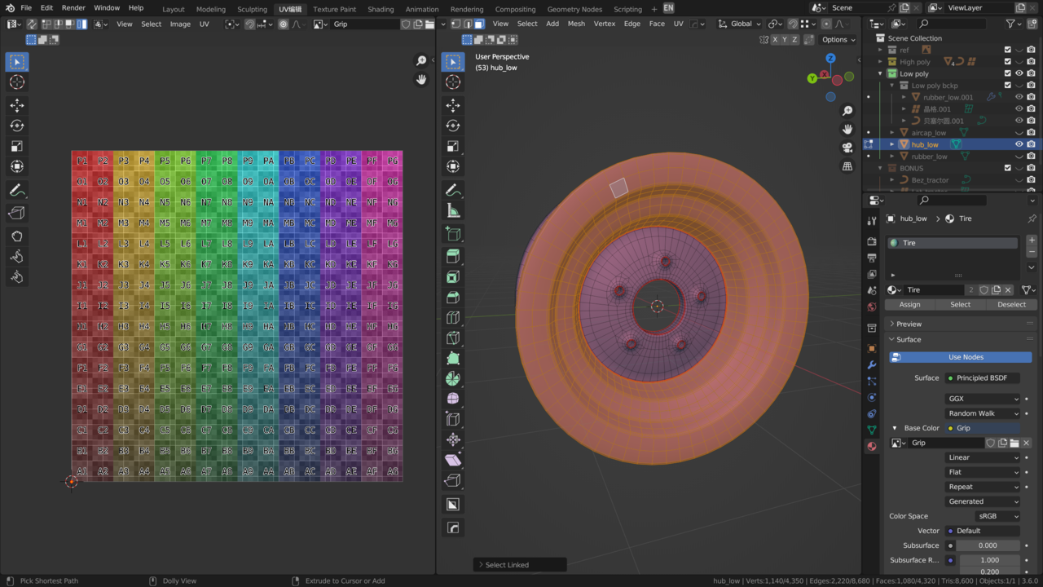Expand the Preview panel
1043x587 pixels.
909,324
